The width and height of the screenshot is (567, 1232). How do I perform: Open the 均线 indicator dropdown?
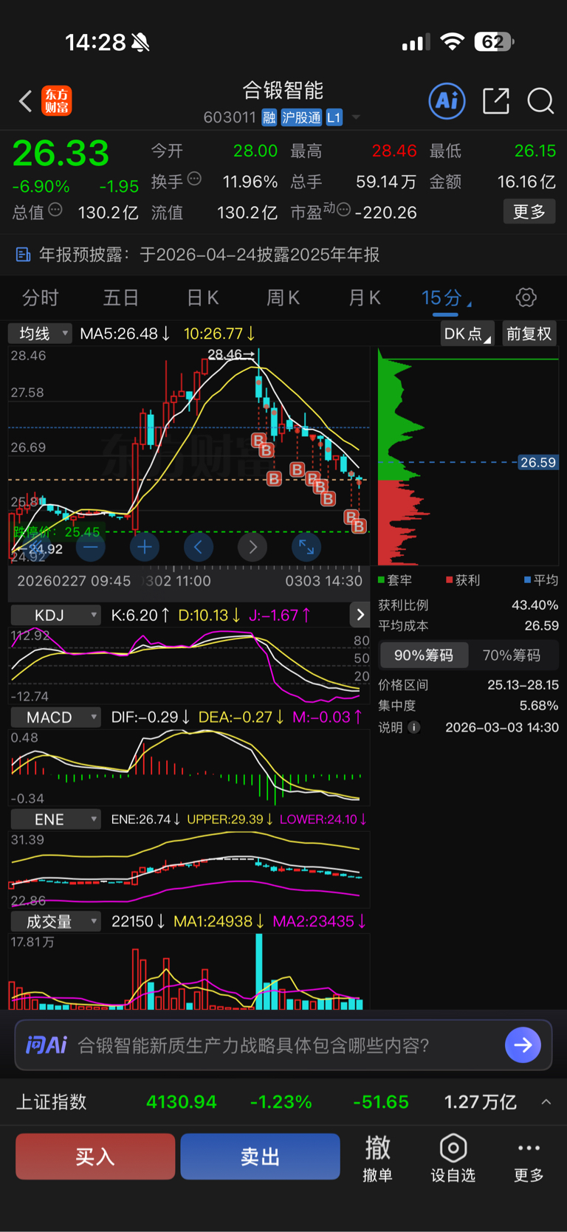[x=40, y=334]
